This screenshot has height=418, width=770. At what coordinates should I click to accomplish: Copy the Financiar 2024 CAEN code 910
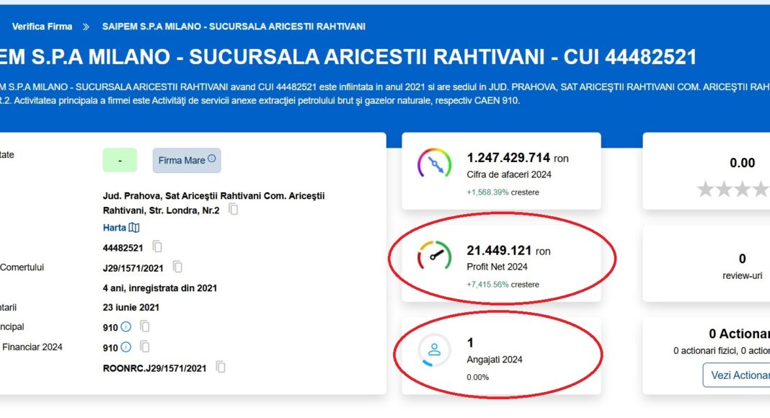[x=145, y=347]
